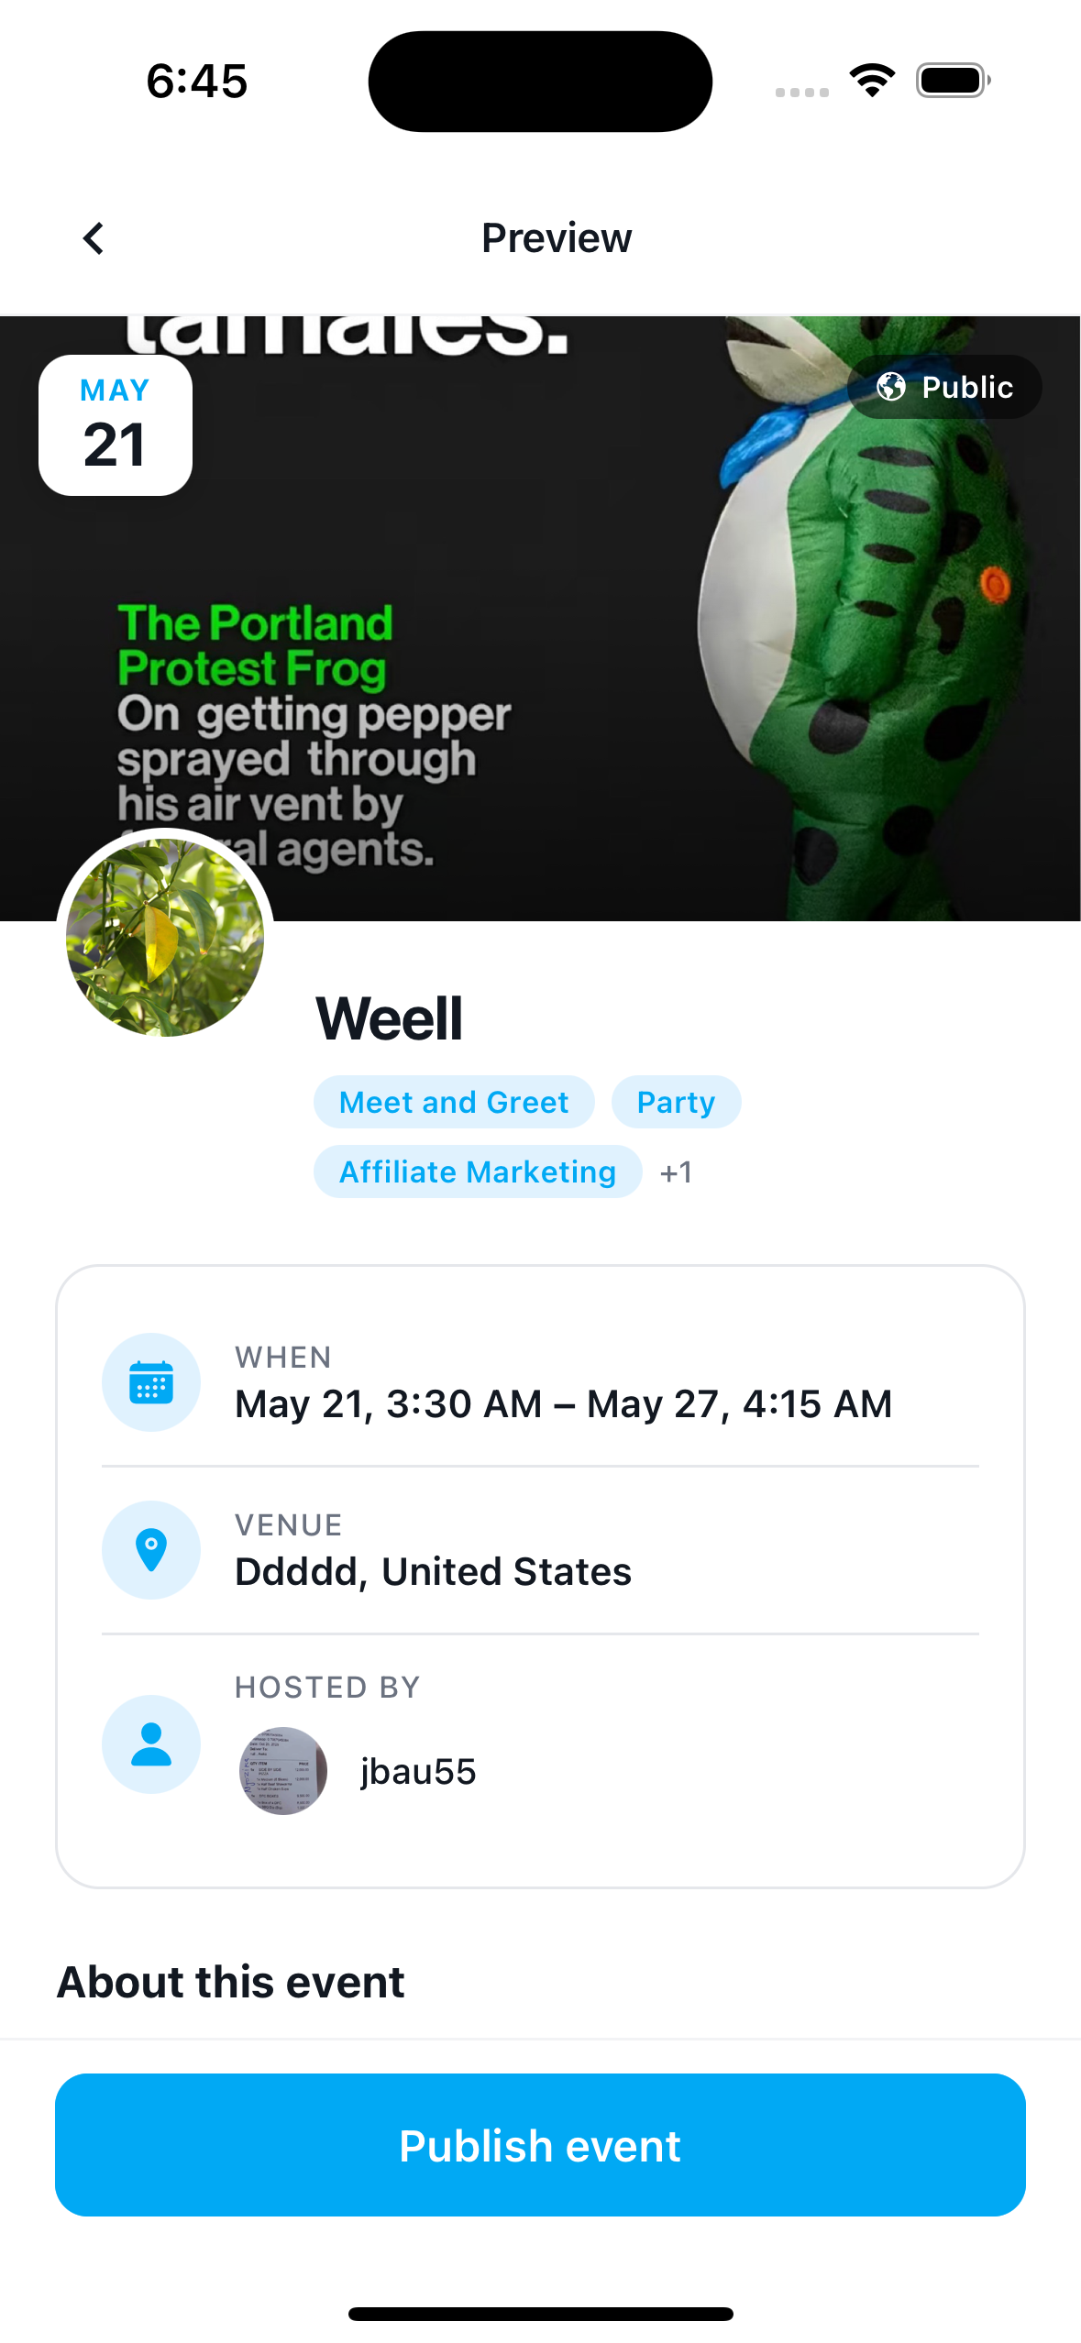Screen dimensions: 1081x2343
Task: Publish the event with the blue button
Action: (540, 2145)
